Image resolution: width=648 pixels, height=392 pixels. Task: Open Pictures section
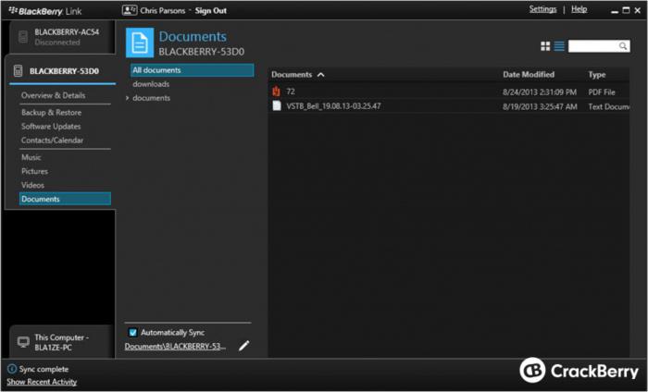[x=34, y=171]
